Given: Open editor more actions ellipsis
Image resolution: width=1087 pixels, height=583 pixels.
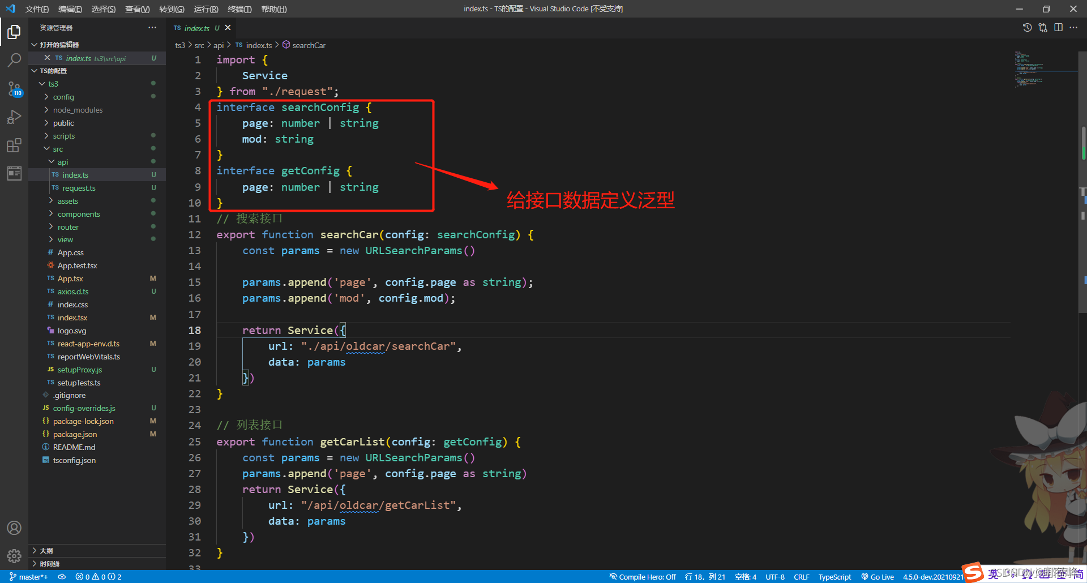Looking at the screenshot, I should click(1073, 28).
